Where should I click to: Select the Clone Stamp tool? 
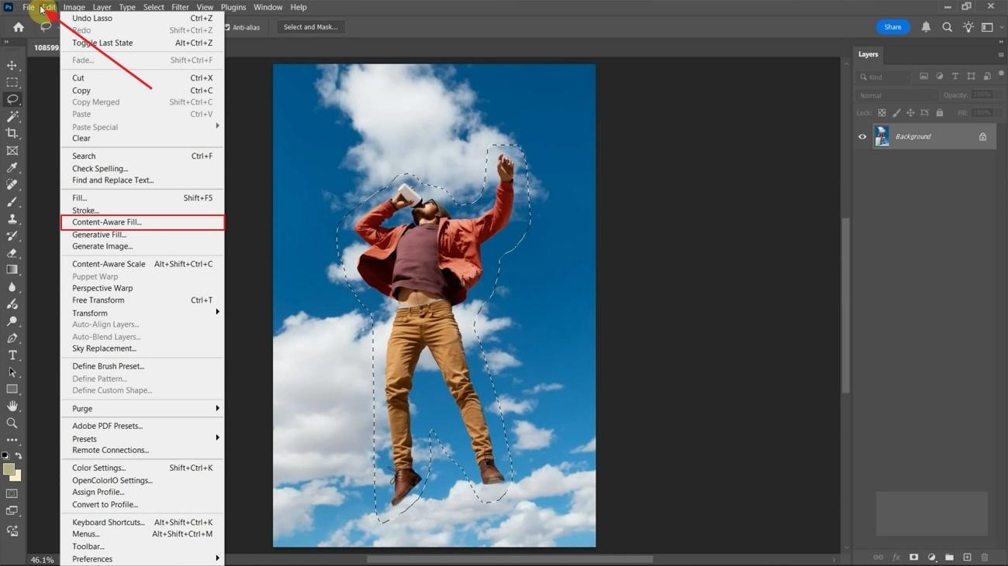point(12,218)
